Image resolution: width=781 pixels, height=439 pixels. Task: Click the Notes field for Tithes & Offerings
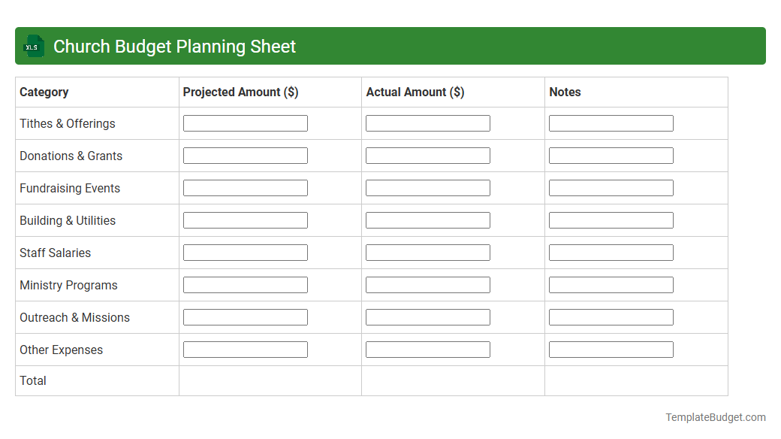[611, 123]
